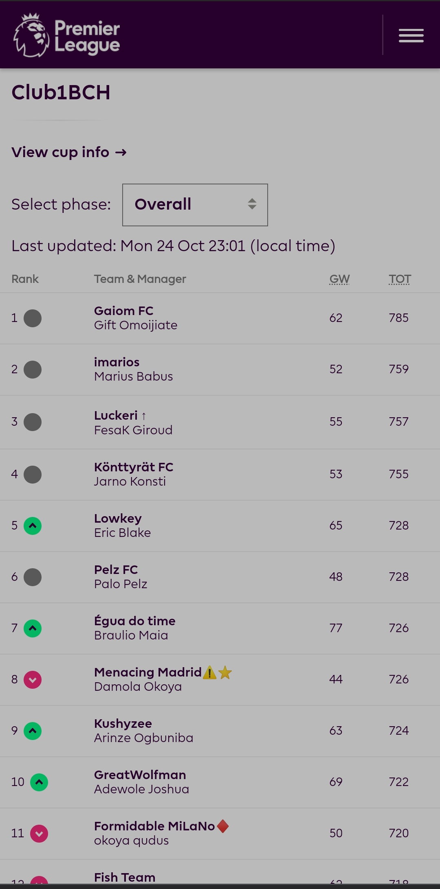Click the grey rank indicator for Pelz FC
The height and width of the screenshot is (889, 440).
coord(33,577)
